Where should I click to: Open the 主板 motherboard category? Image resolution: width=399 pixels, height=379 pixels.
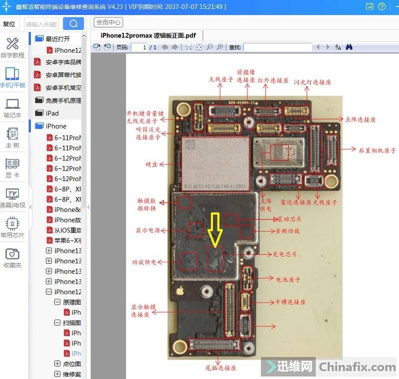[x=12, y=138]
